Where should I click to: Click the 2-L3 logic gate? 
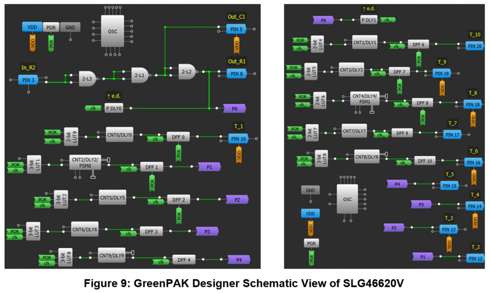(87, 76)
